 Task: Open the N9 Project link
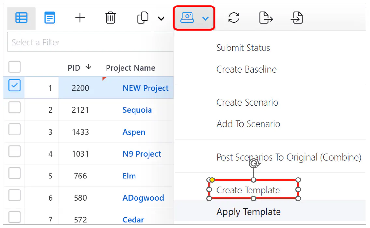pyautogui.click(x=142, y=154)
